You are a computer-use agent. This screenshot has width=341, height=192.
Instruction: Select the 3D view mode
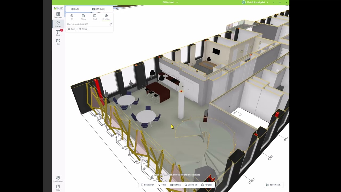[72, 17]
